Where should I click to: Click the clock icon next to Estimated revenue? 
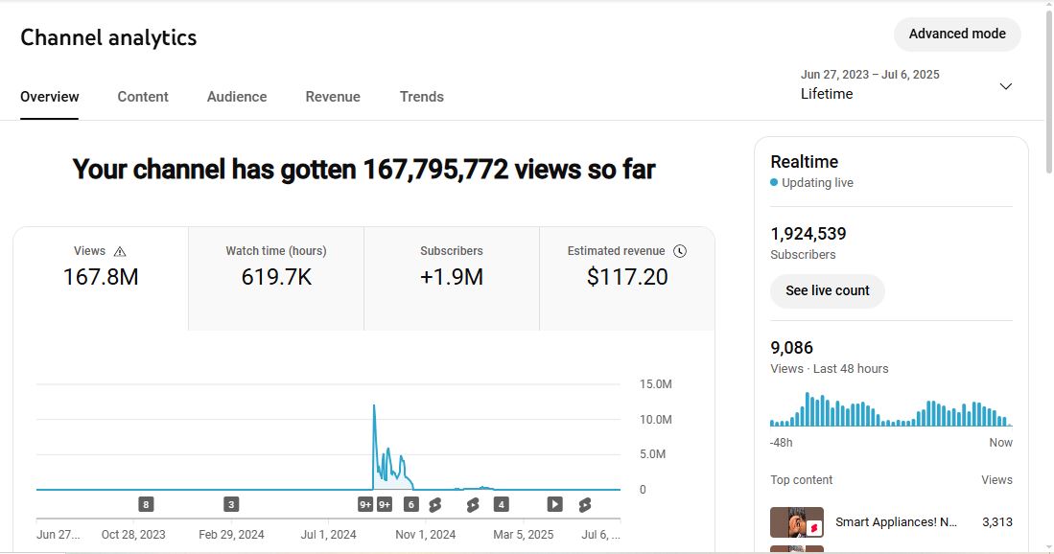tap(680, 251)
